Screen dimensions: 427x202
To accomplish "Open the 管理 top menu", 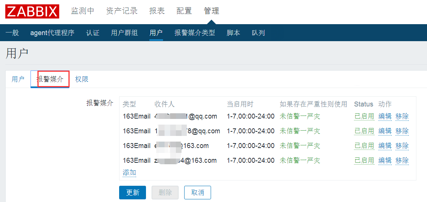I will pos(211,11).
